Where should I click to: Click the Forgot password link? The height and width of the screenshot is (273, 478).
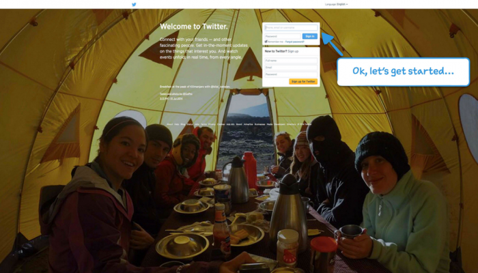[294, 42]
